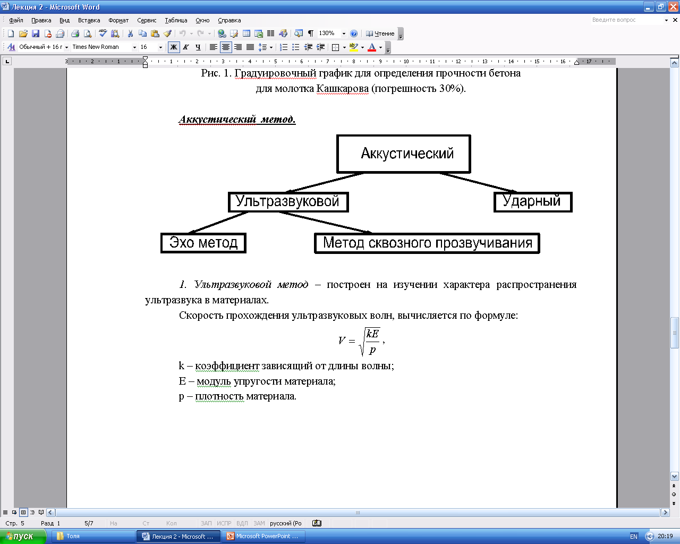Click the Print icon in the toolbar
680x544 pixels.
pyautogui.click(x=75, y=33)
